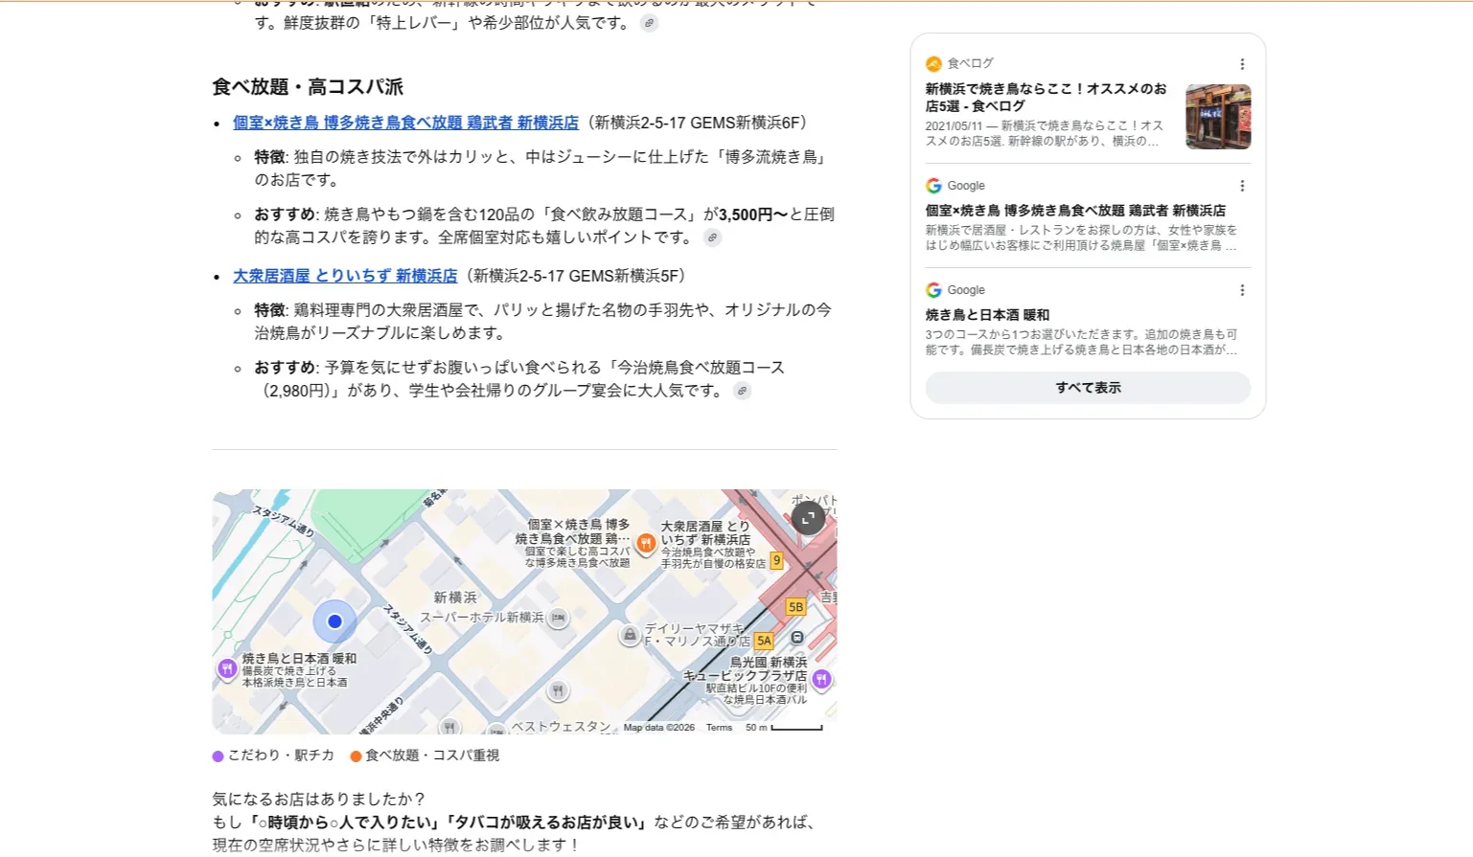1473x857 pixels.
Task: Open 個室×焼き鳥 鶏武者 新横浜店 source card title
Action: (x=1075, y=211)
